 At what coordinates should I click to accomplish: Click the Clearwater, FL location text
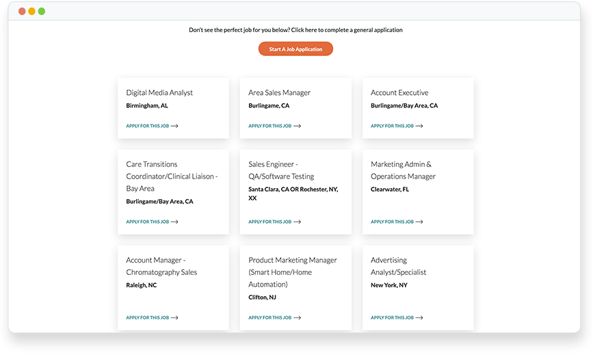390,189
